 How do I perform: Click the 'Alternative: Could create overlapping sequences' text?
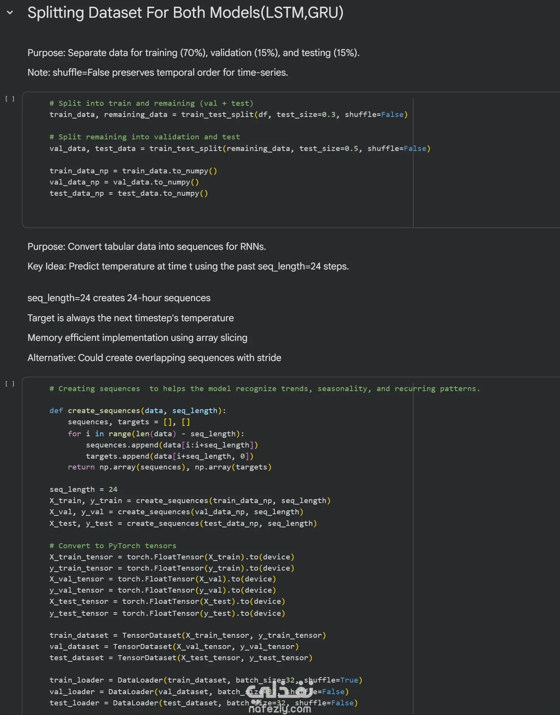point(154,358)
